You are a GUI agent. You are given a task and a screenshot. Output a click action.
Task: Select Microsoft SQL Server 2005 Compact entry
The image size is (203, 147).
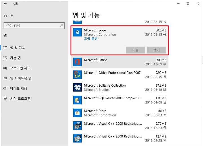point(120,100)
